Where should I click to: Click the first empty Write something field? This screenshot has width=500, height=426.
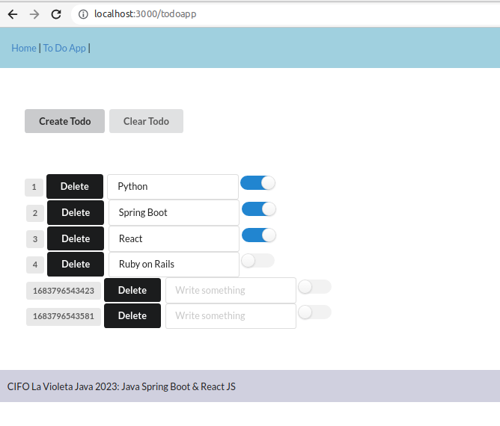[231, 291]
